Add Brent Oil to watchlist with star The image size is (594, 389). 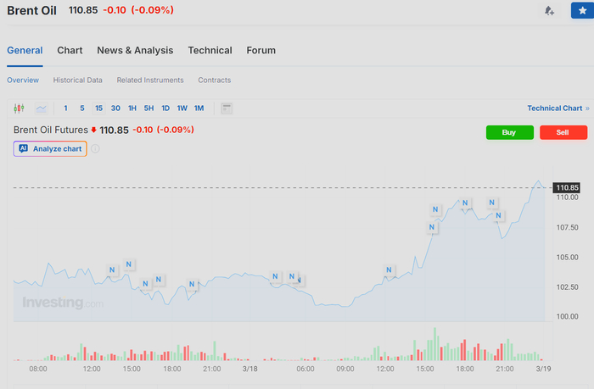[581, 11]
